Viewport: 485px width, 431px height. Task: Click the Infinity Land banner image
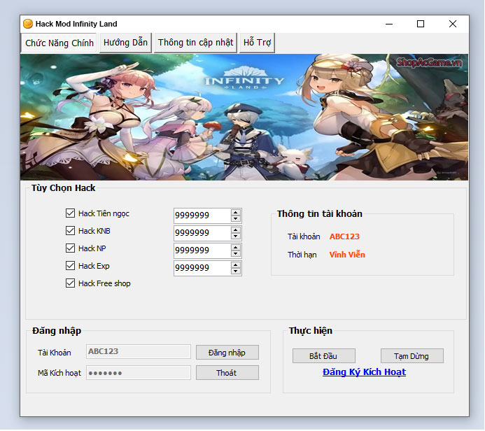click(x=244, y=117)
